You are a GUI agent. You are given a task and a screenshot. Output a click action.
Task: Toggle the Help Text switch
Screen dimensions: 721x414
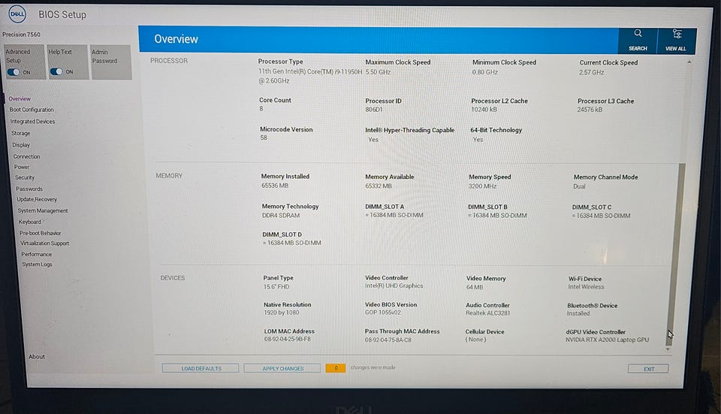[x=56, y=71]
